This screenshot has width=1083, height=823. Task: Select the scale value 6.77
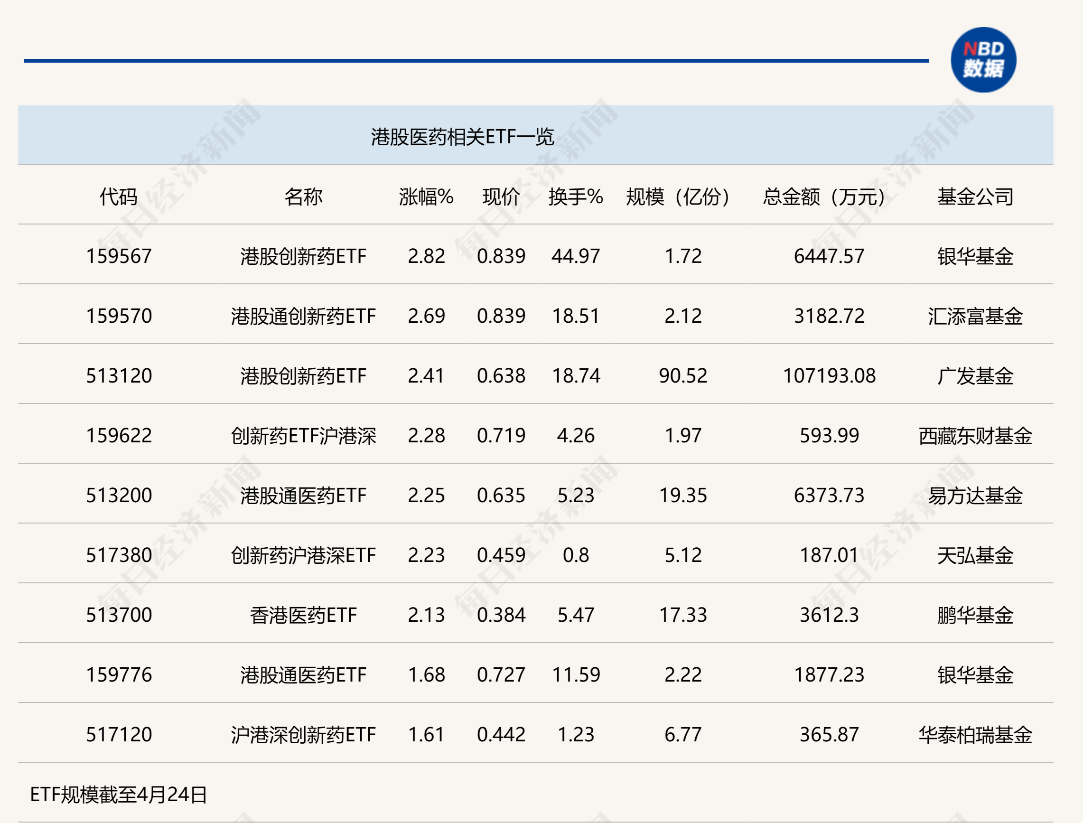683,734
